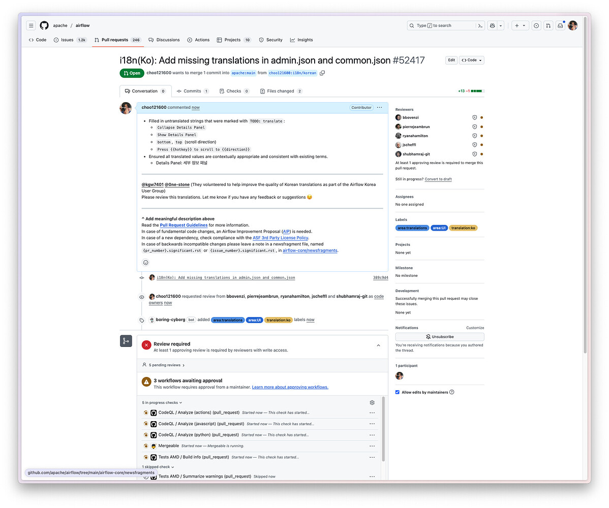The height and width of the screenshot is (508, 609).
Task: Copy the head branch name icon
Action: [x=322, y=73]
